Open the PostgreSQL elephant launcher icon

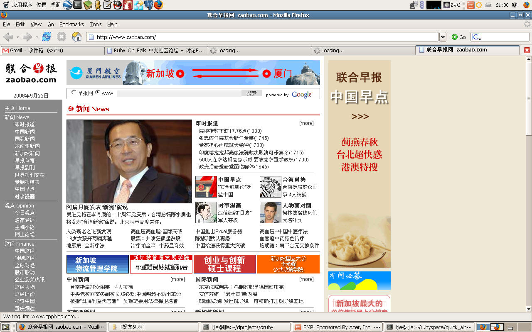[x=148, y=5]
